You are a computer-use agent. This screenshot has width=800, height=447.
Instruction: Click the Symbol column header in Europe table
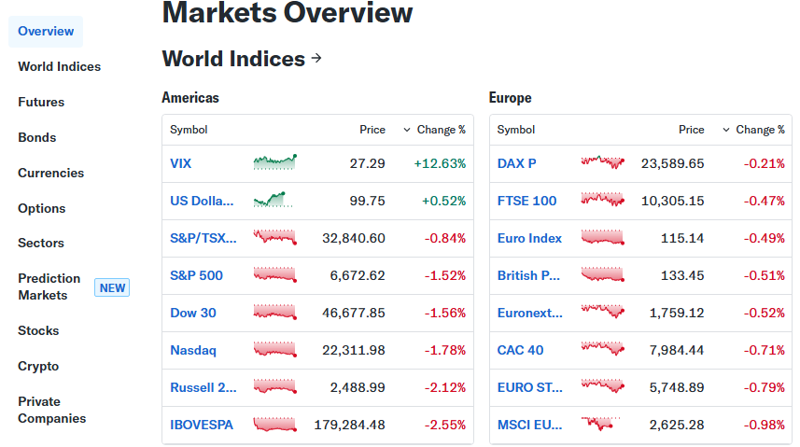516,130
